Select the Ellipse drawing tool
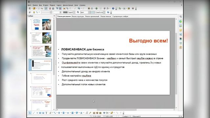210x118 pixels. (43, 113)
